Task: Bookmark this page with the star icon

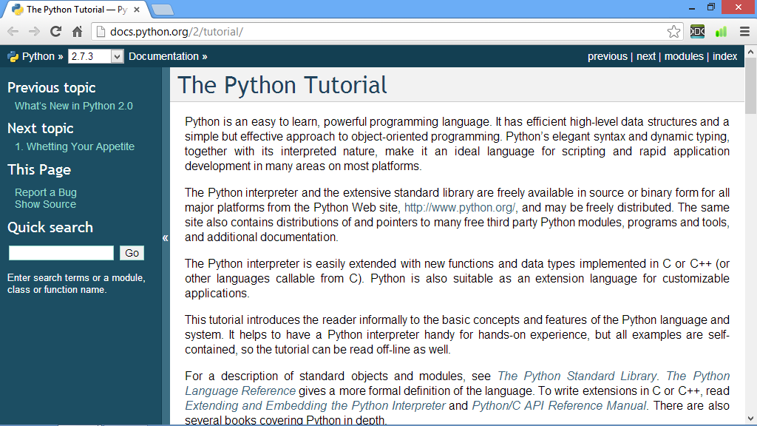Action: point(673,32)
